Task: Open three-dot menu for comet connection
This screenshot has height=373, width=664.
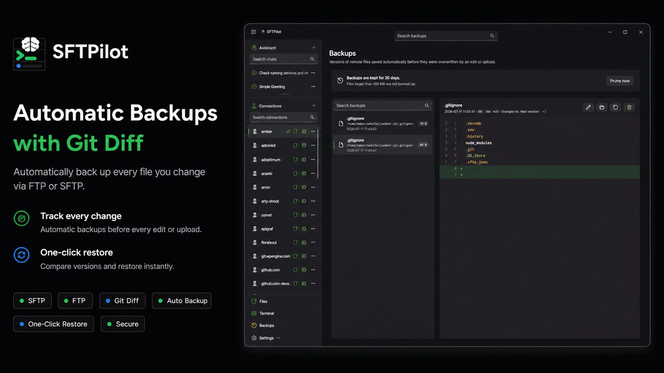Action: coord(313,215)
